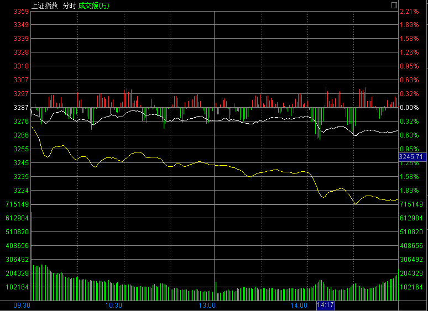The image size is (428, 311).
Task: Select the 成交额(万) turnover indicator label
Action: [93, 6]
